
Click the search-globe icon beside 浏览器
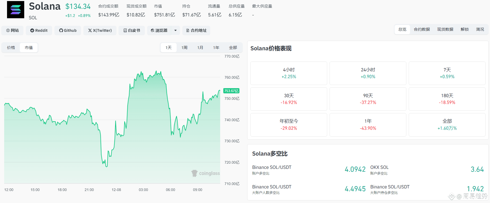153,30
